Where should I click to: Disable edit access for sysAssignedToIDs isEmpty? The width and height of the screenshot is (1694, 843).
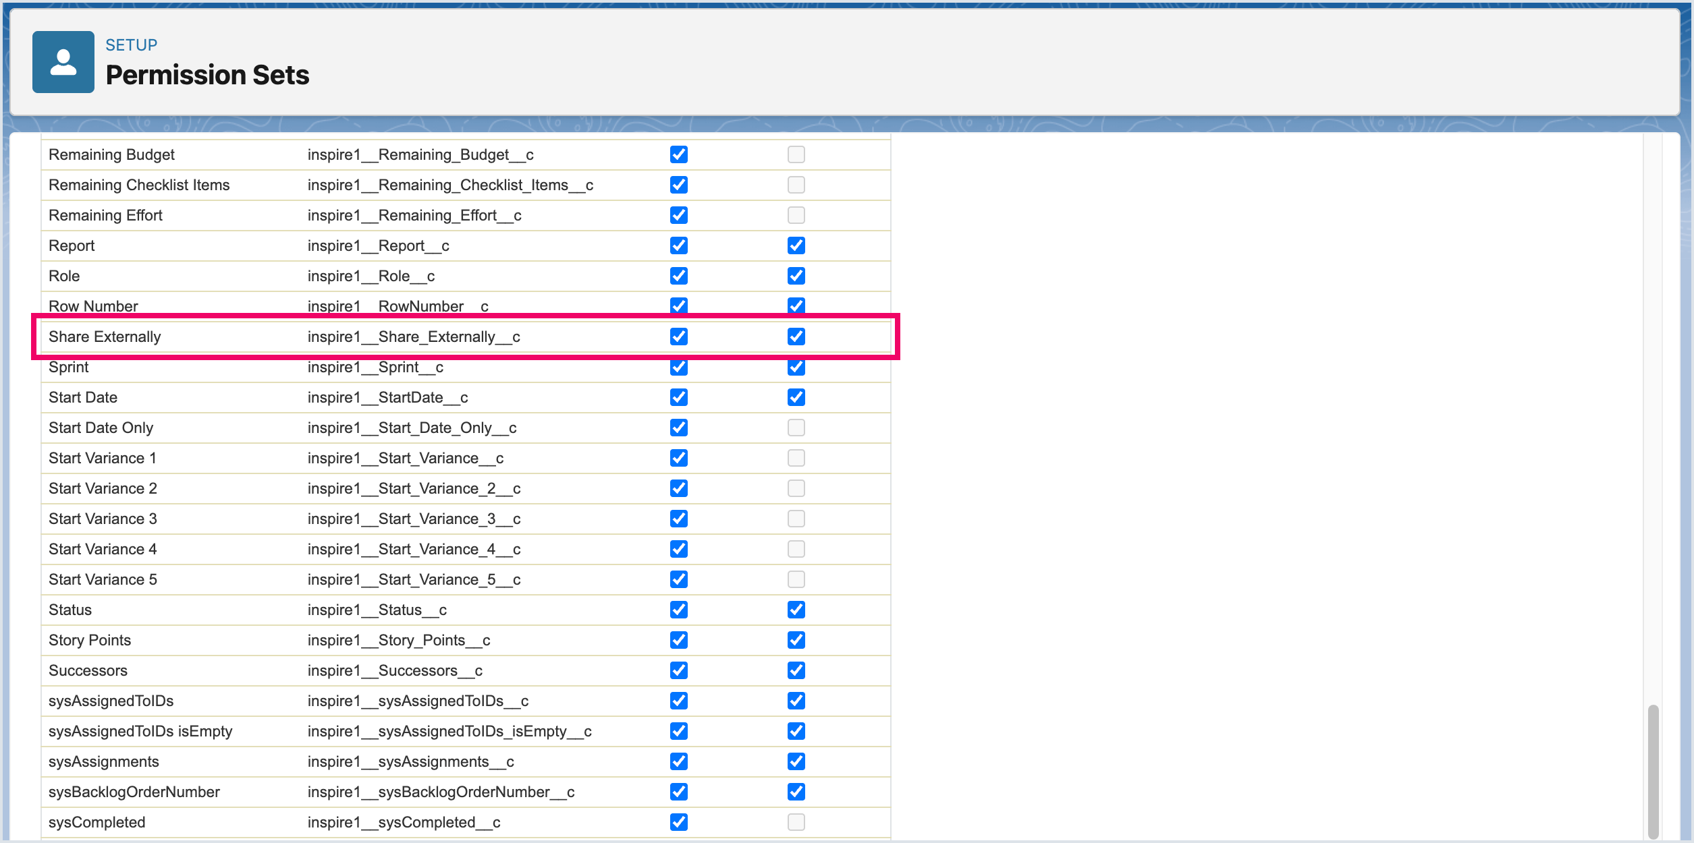click(x=796, y=731)
